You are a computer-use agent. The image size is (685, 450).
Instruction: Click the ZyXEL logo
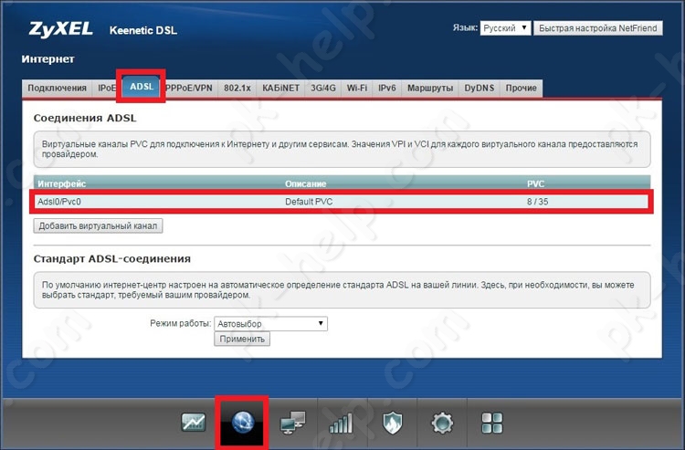point(60,29)
